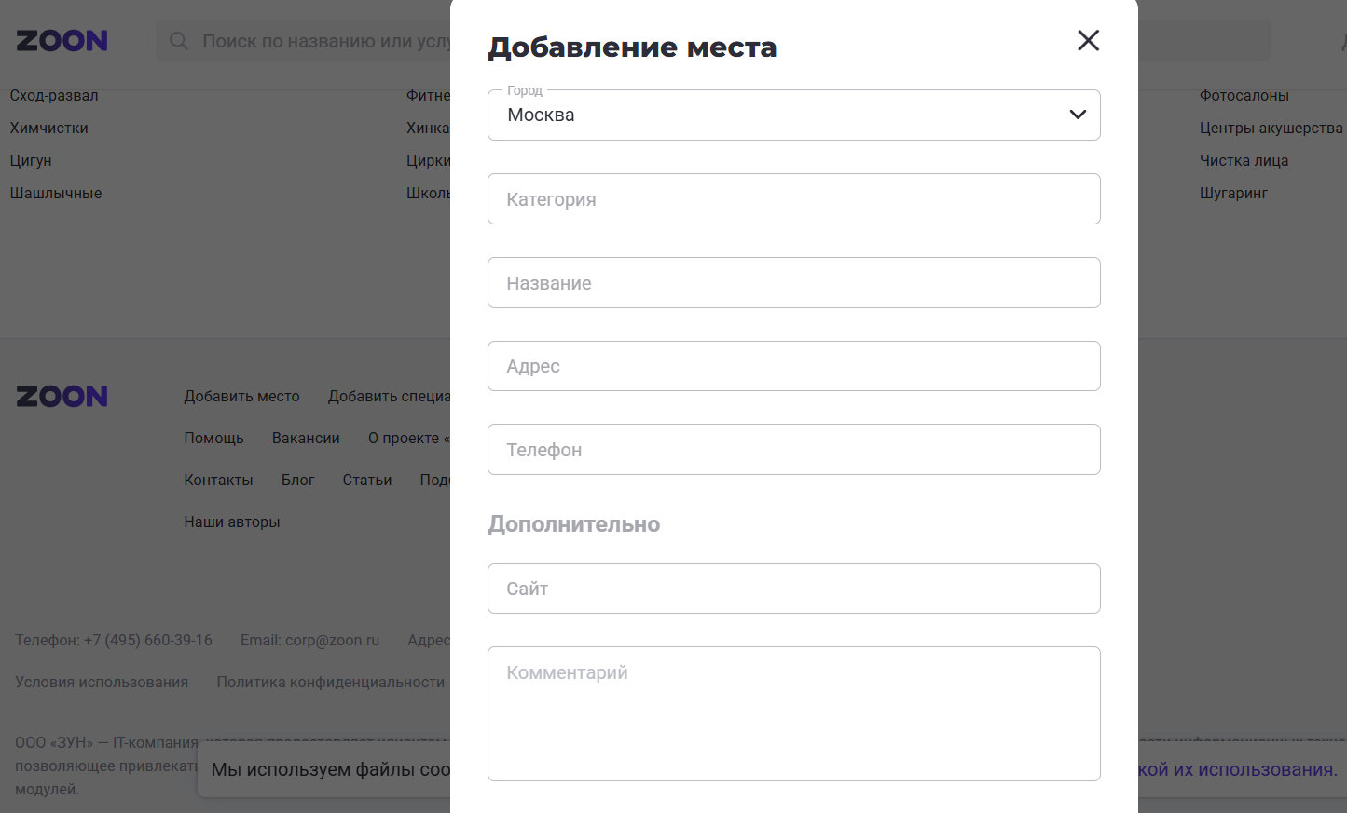Click the Категория input field

(x=793, y=198)
